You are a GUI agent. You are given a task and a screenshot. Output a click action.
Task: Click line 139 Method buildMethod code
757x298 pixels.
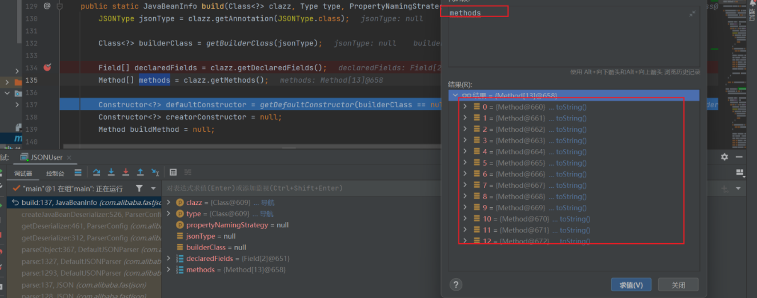tap(156, 130)
